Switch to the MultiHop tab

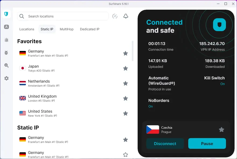[67, 29]
